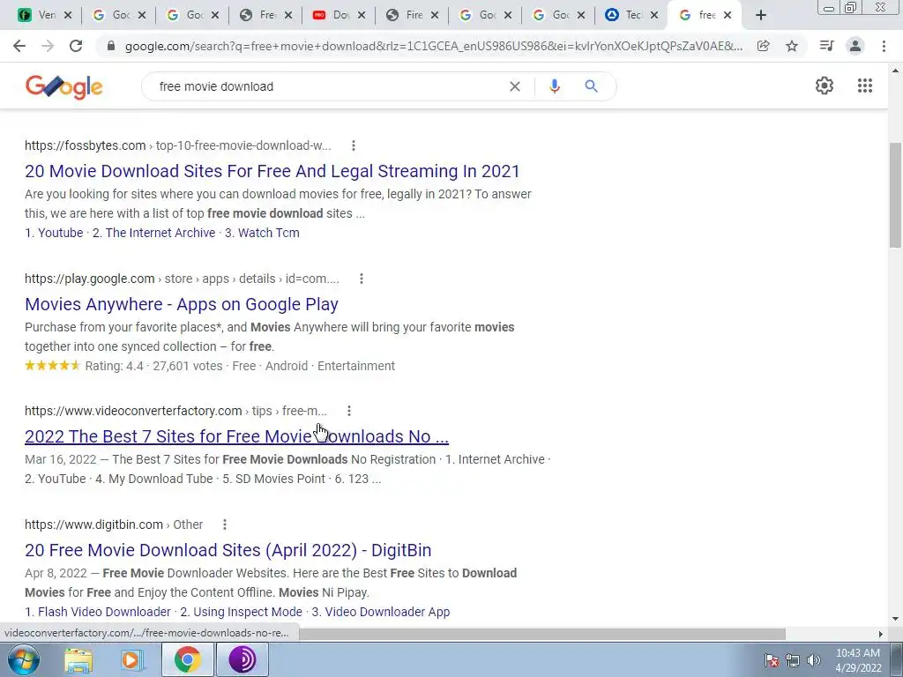Image resolution: width=903 pixels, height=677 pixels.
Task: Click the address bar URL
Action: (433, 46)
